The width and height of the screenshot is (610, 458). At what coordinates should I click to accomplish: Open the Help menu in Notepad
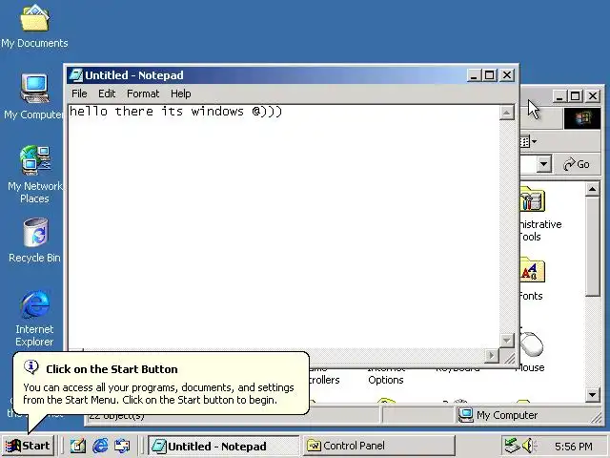coord(180,94)
